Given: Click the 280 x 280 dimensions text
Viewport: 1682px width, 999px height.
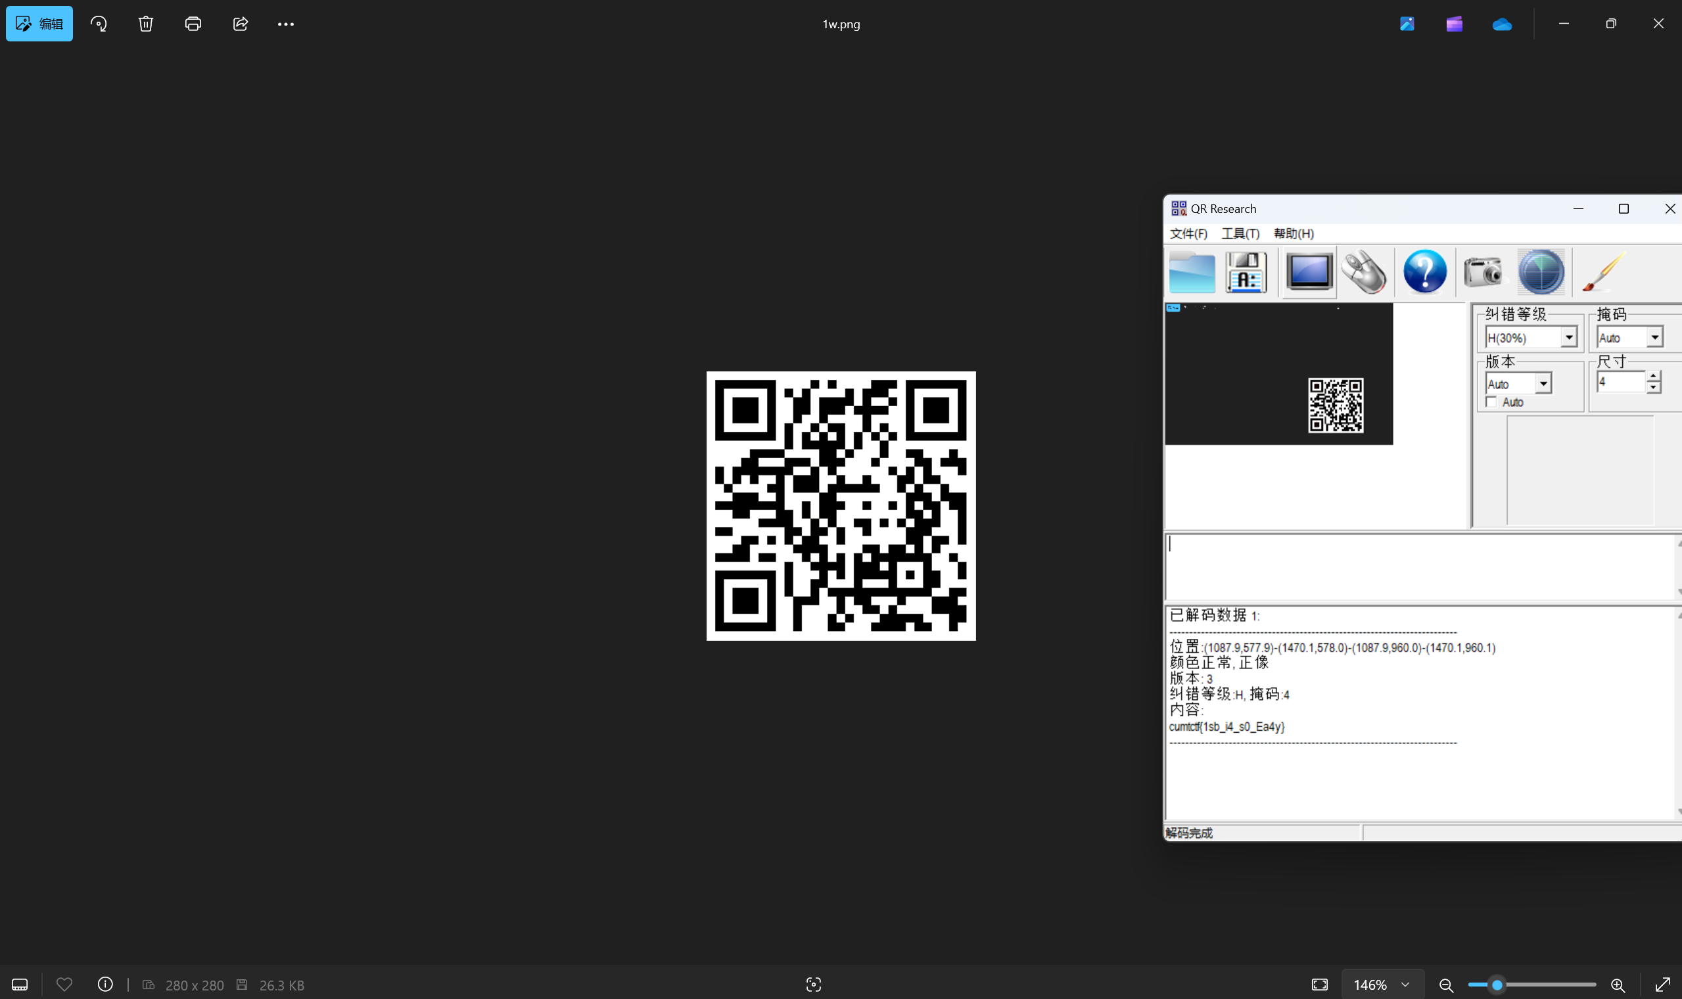Looking at the screenshot, I should click(x=195, y=985).
